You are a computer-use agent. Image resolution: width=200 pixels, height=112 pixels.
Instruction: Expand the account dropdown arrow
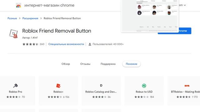click(x=185, y=5)
